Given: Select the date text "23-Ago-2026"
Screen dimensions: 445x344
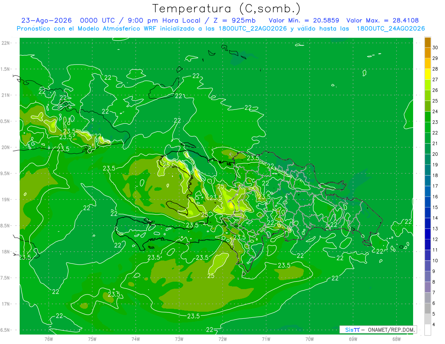Looking at the screenshot, I should pos(46,21).
